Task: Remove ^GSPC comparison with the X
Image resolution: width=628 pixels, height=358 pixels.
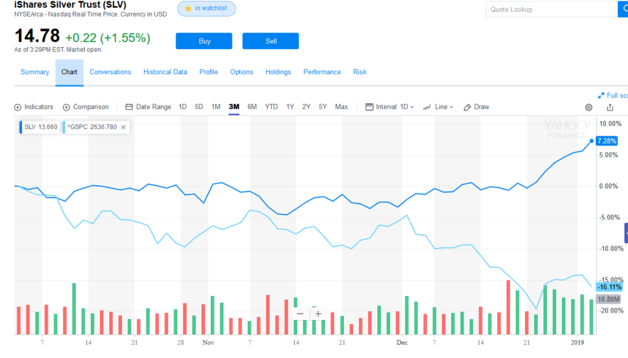Action: 123,128
